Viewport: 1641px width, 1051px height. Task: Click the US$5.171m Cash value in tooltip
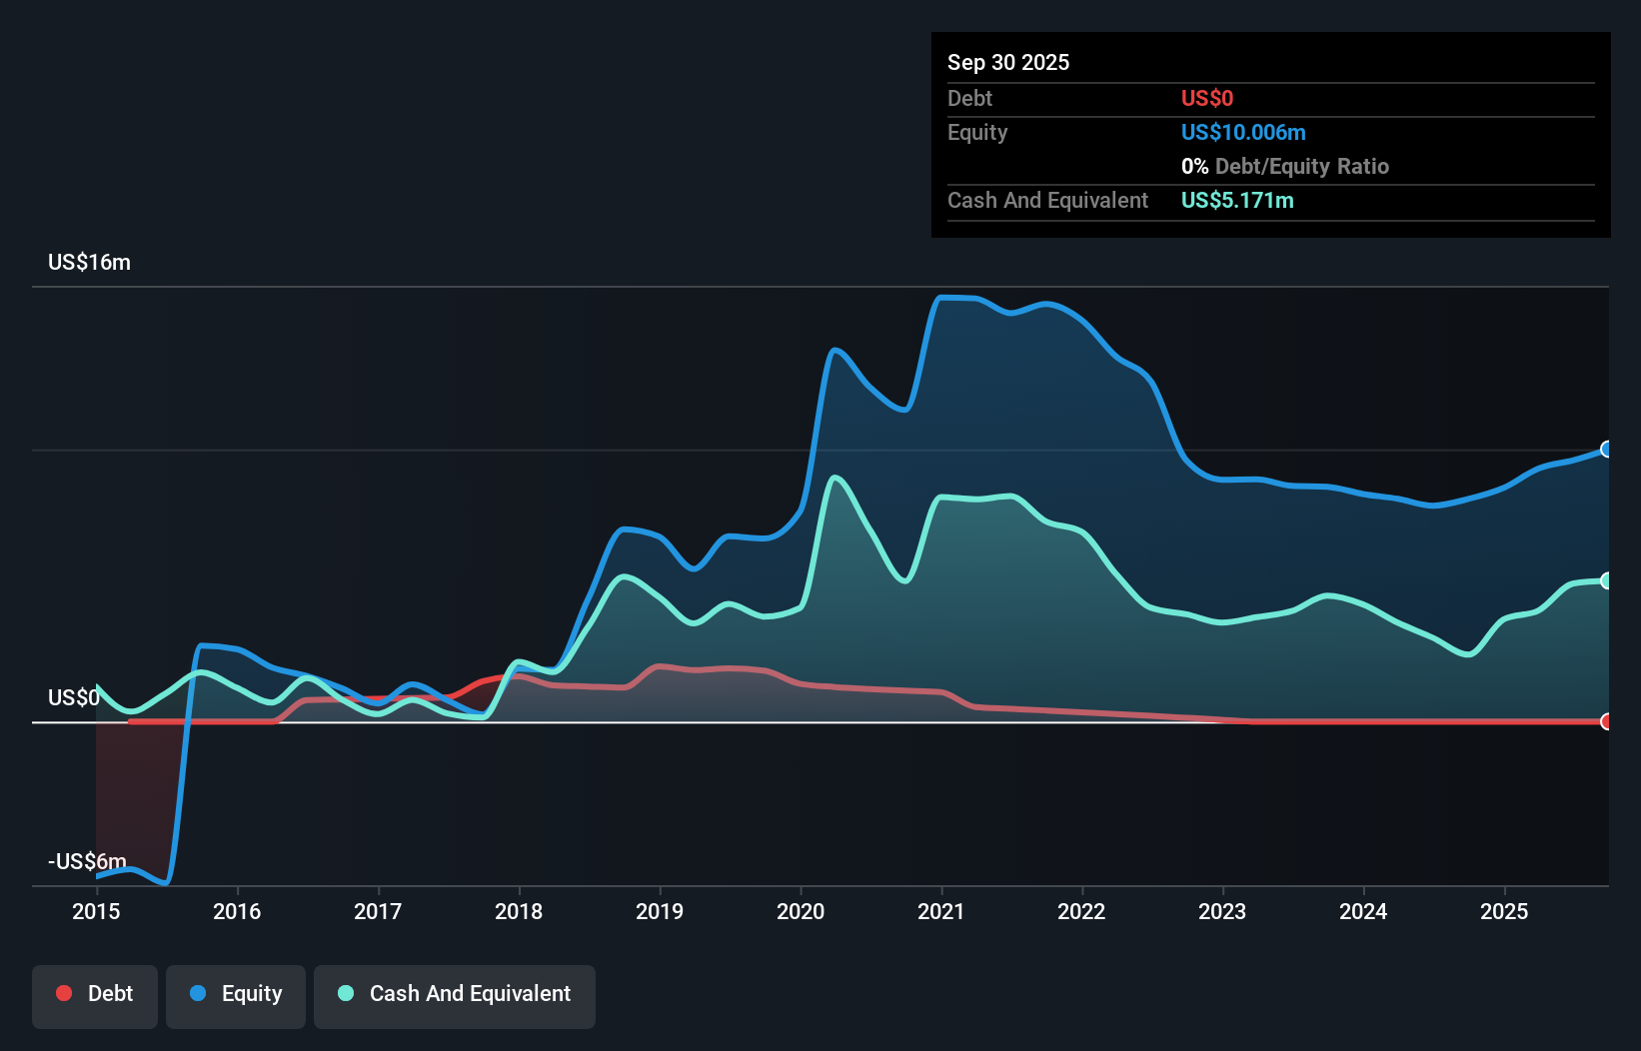coord(1236,200)
